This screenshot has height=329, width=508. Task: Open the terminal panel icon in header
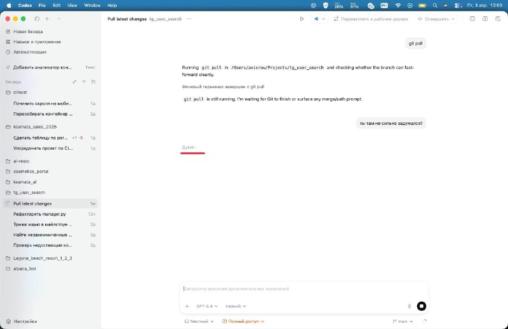[472, 19]
